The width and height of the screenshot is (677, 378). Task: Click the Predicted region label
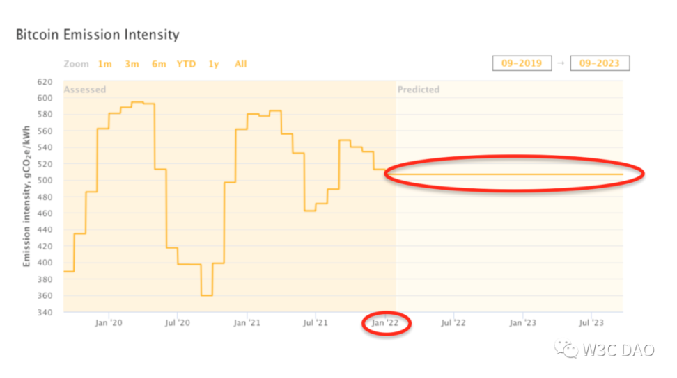[x=419, y=90]
